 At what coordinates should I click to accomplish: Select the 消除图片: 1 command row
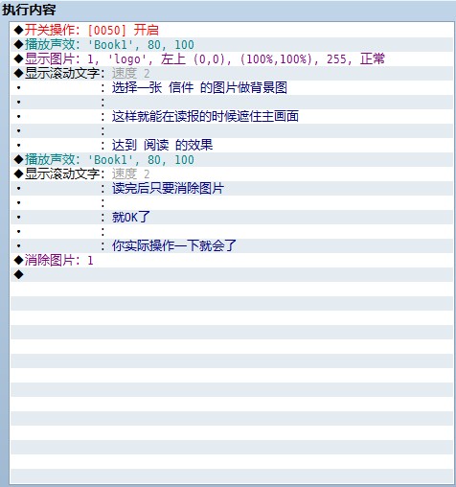[x=231, y=260]
